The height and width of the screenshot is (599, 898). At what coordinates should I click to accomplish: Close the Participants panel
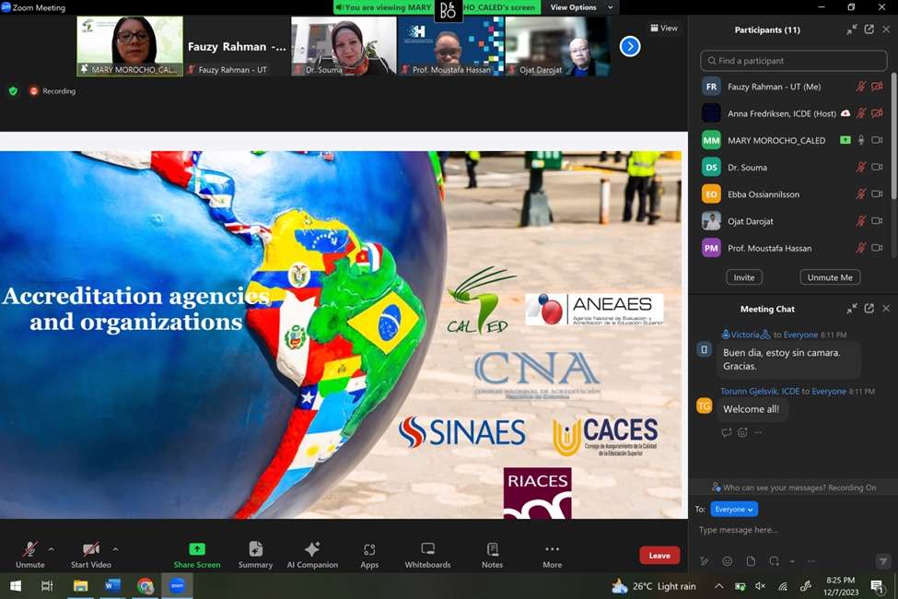click(886, 29)
